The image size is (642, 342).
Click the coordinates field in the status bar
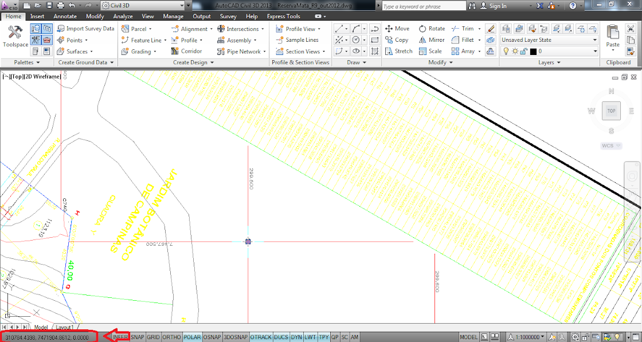pos(49,337)
